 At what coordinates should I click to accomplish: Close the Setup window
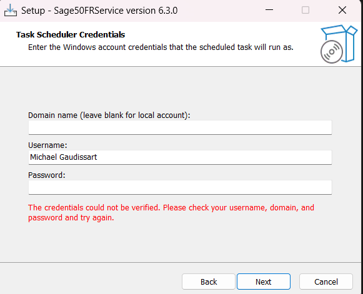coord(342,10)
